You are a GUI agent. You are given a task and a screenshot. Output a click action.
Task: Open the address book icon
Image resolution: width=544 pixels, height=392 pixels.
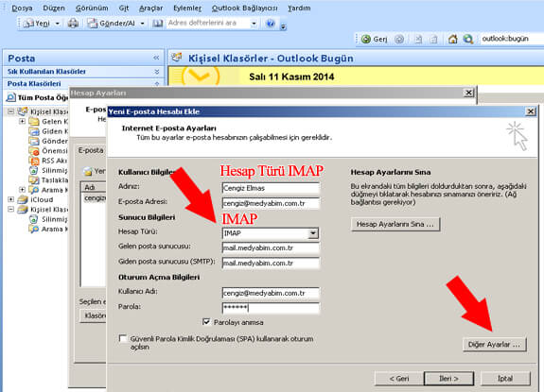157,24
